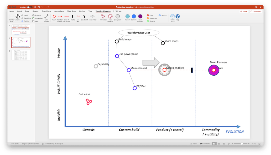The width and height of the screenshot is (271, 155).
Task: Select the Anchor tool
Action: tap(17, 17)
